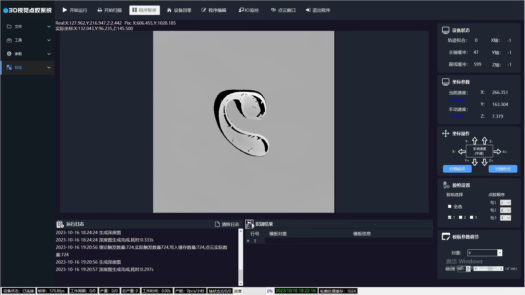The image size is (525, 295).
Task: Click the X- left arrow jog icon
Action: (462, 152)
